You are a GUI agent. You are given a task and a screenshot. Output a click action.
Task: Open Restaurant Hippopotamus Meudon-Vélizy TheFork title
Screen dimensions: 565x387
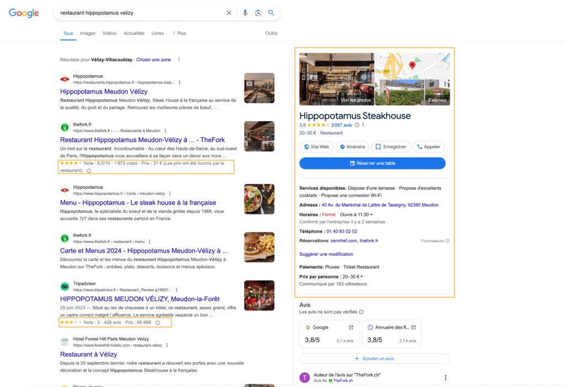coord(142,140)
